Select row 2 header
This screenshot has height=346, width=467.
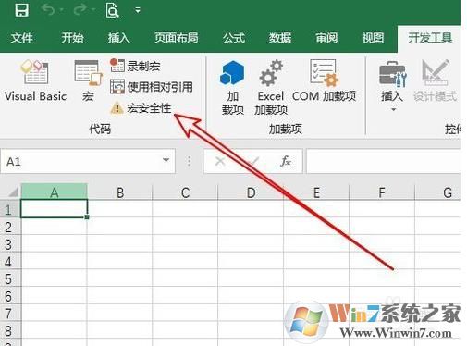coord(9,227)
